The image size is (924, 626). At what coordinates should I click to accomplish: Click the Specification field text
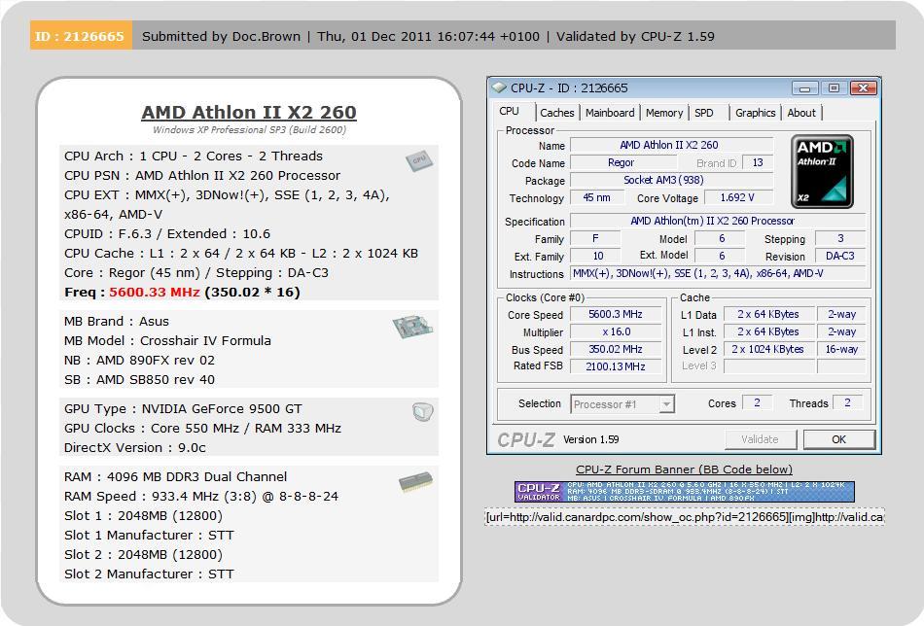[x=718, y=222]
